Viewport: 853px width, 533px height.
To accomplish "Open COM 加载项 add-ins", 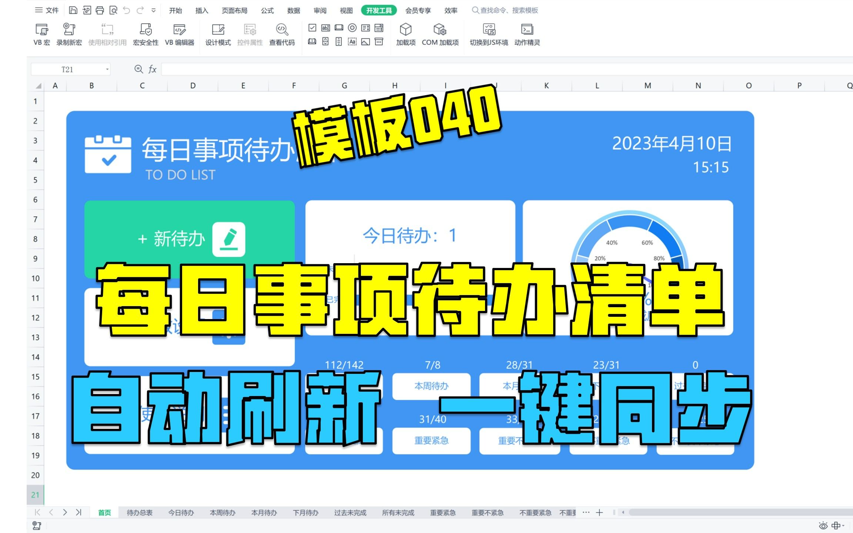I will 440,34.
